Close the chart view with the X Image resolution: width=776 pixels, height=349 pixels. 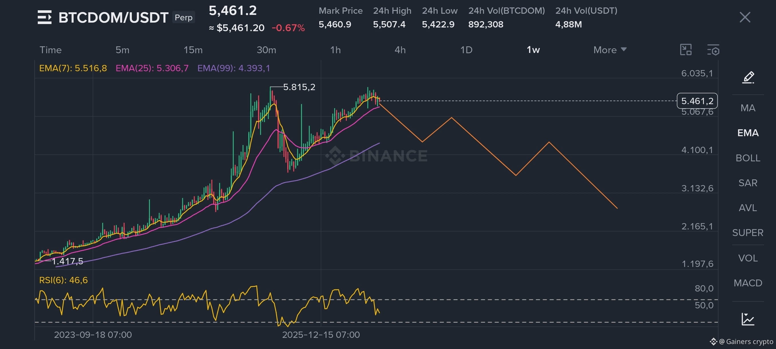[x=745, y=17]
